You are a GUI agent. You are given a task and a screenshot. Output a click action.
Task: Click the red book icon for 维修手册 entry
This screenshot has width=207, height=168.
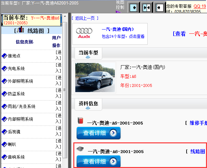[80, 120]
